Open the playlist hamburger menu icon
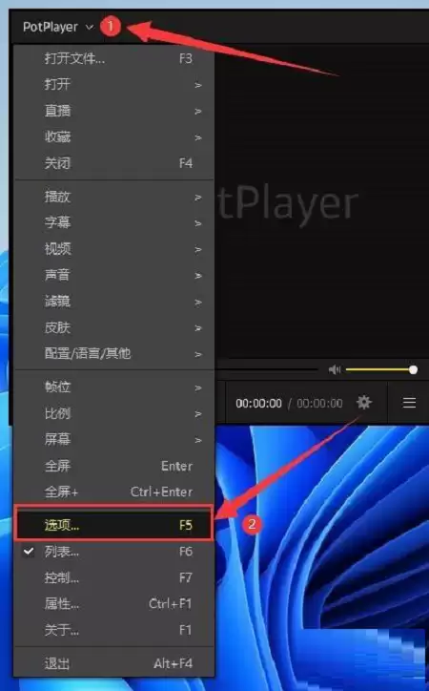The height and width of the screenshot is (691, 429). pyautogui.click(x=409, y=403)
